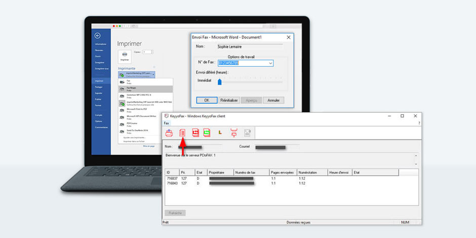476x238 pixels.
Task: Click Imprimer dans un fichier option
Action: point(134,141)
